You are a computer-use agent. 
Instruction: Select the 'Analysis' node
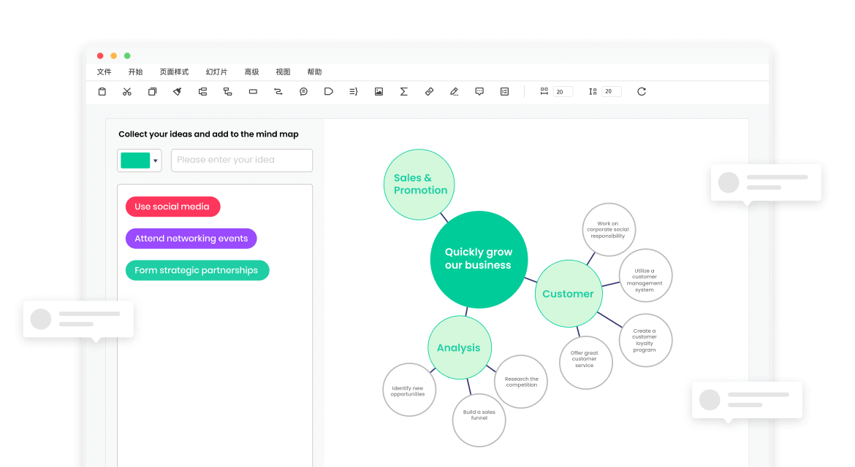459,347
